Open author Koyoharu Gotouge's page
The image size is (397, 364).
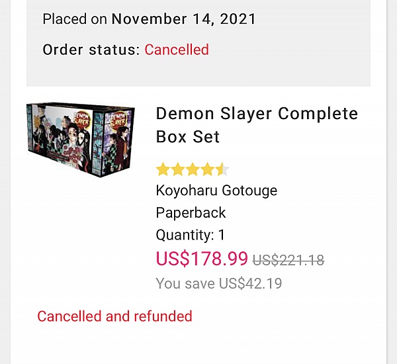point(216,191)
